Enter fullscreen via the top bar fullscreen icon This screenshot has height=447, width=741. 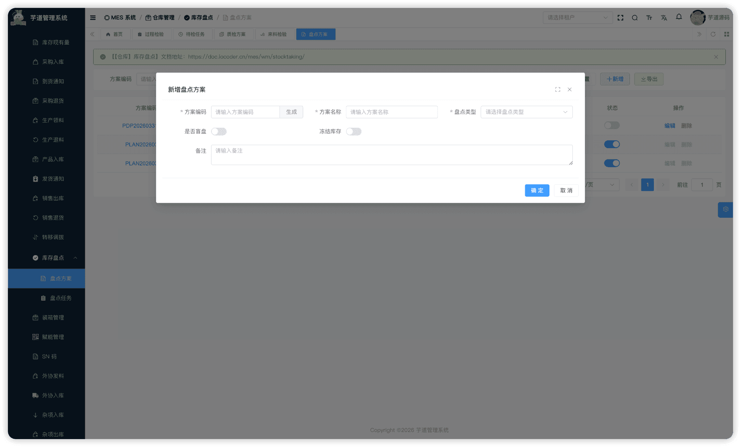coord(620,17)
